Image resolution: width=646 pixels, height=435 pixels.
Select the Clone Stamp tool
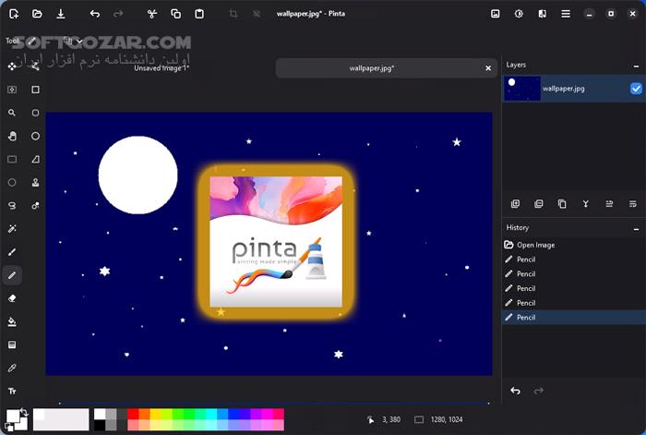tap(35, 182)
